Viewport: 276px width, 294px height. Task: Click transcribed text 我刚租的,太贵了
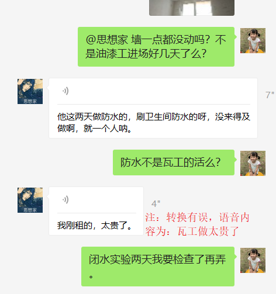[95, 226]
